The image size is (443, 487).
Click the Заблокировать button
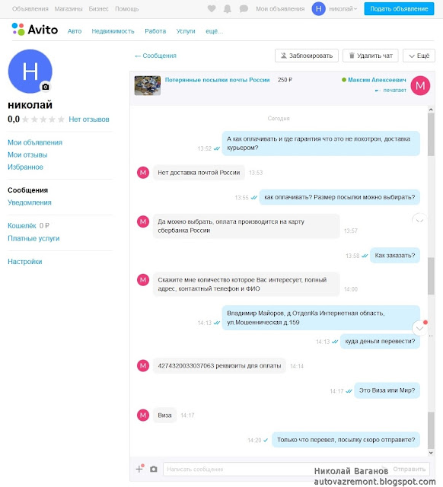pos(307,56)
